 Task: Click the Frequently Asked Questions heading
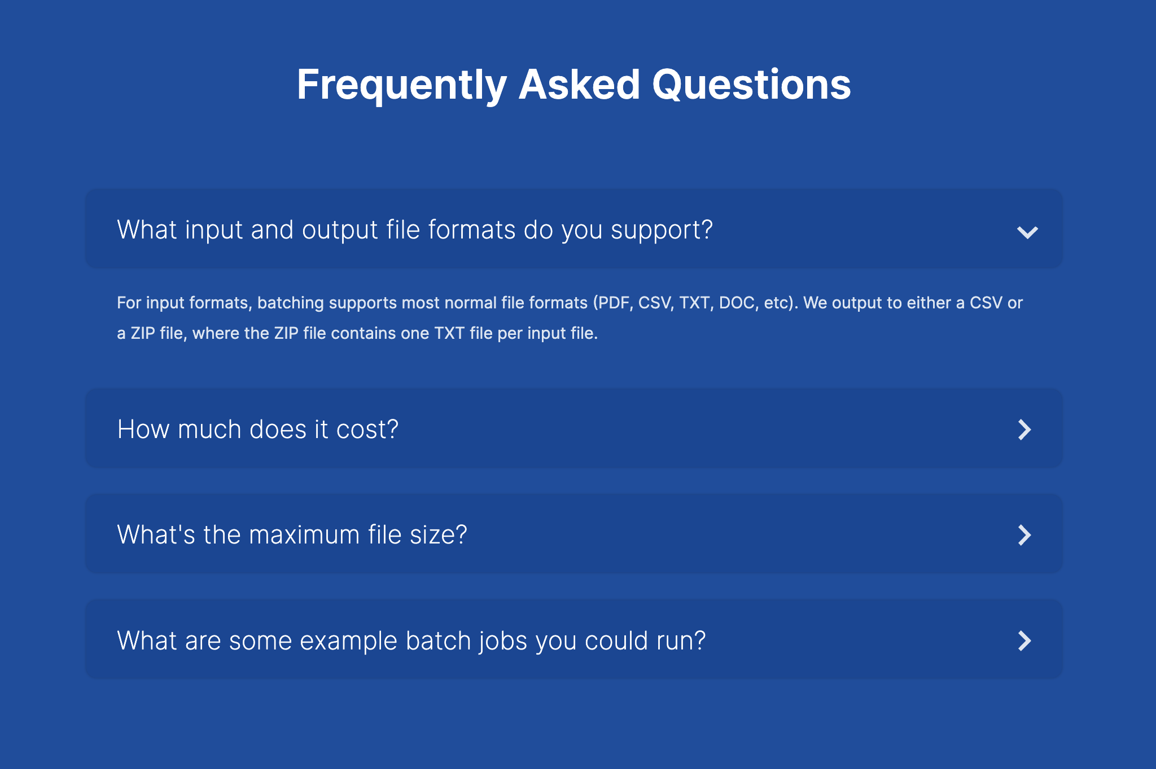(573, 85)
